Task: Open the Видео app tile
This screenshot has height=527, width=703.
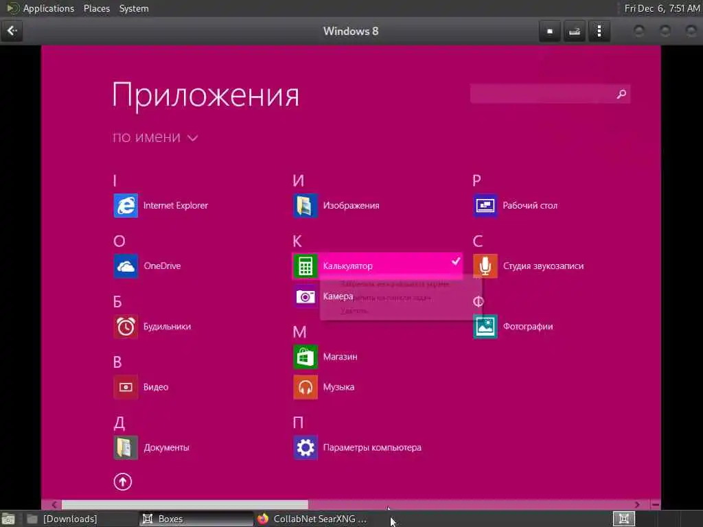Action: tap(141, 387)
